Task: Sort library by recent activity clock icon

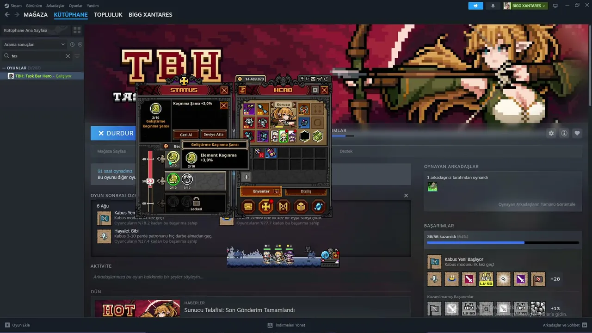Action: (x=72, y=44)
